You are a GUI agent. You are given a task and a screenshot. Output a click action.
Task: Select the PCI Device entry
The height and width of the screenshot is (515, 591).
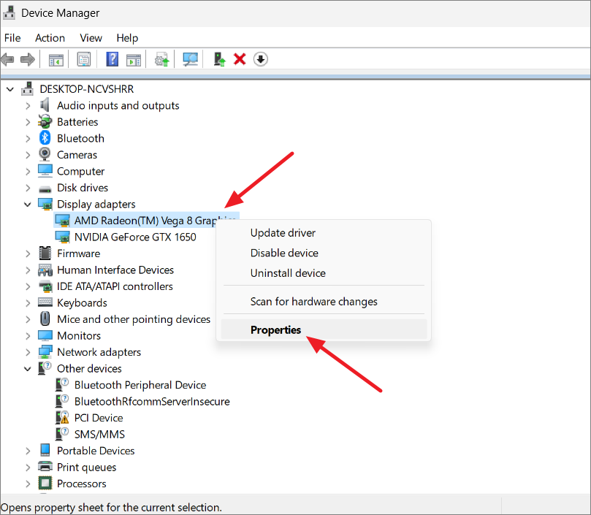pyautogui.click(x=99, y=418)
